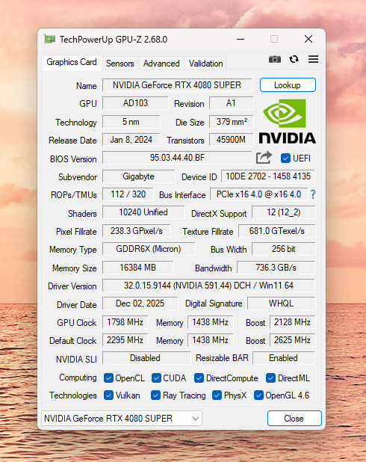Screen dimensions: 366x462
Task: Click the Default Clock value 2295 MHz
Action: (125, 340)
